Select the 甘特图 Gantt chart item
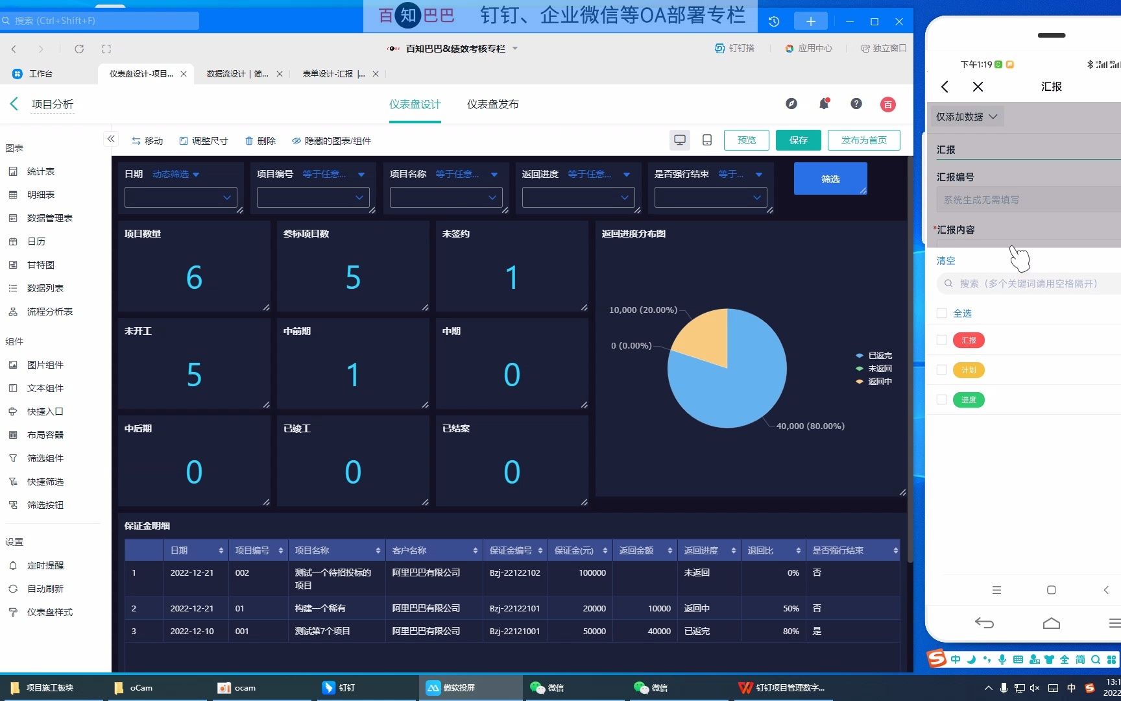The width and height of the screenshot is (1121, 701). (x=41, y=265)
